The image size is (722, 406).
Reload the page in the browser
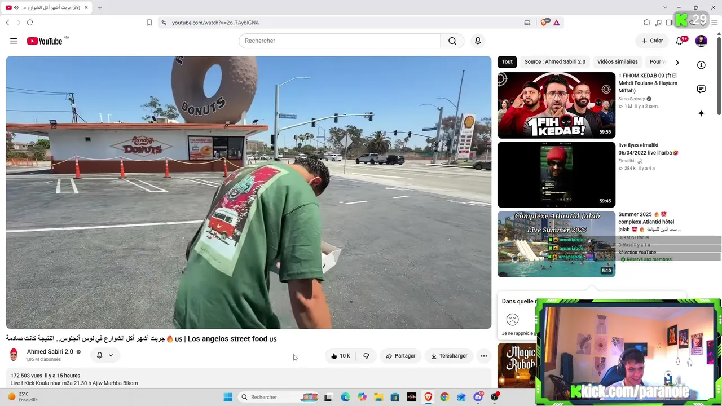(30, 23)
